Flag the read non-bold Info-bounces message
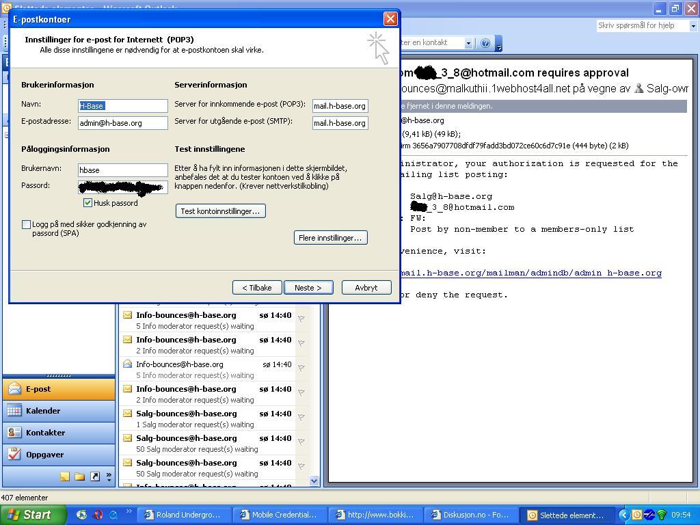Image resolution: width=700 pixels, height=525 pixels. pos(301,368)
